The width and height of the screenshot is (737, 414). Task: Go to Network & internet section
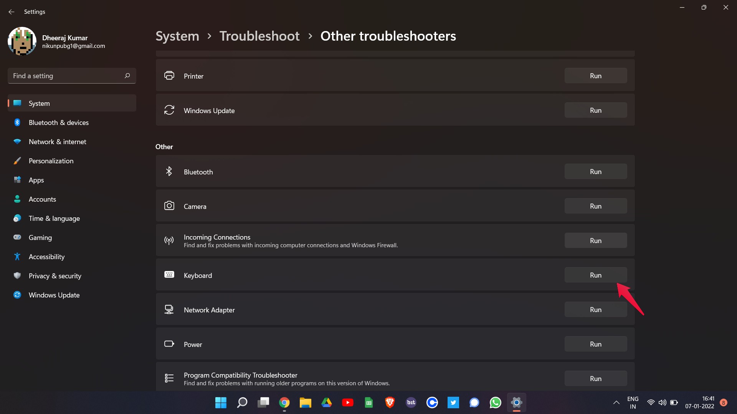[x=57, y=142]
